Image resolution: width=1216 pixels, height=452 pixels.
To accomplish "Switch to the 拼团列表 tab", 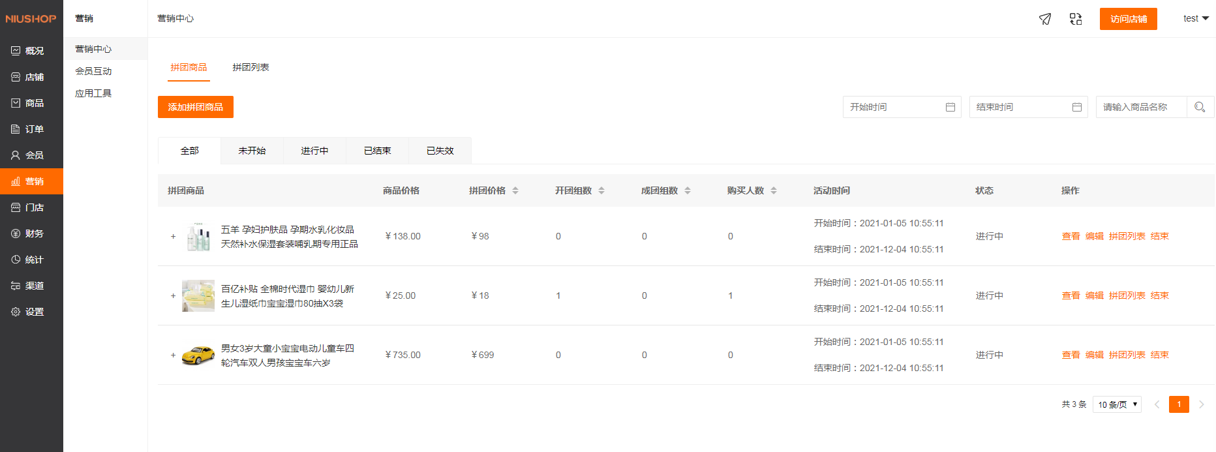I will [x=251, y=67].
